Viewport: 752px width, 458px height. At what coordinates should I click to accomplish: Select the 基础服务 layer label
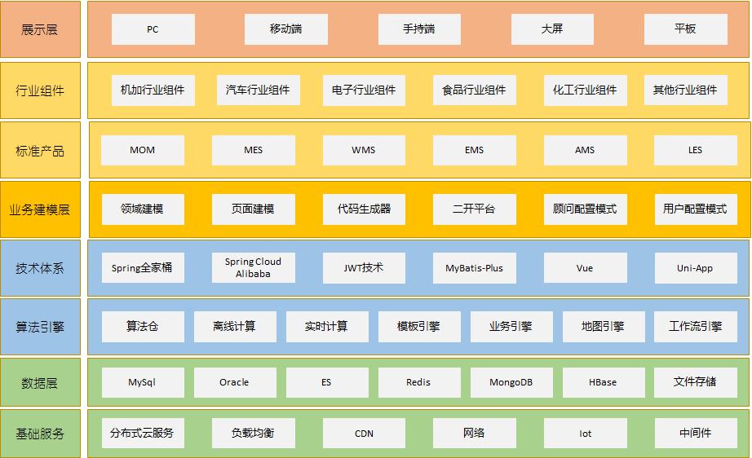coord(40,433)
